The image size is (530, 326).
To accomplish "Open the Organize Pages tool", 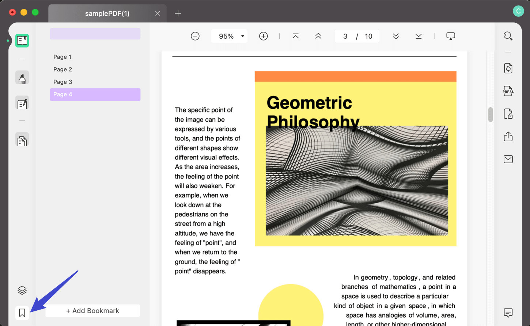I will 22,139.
